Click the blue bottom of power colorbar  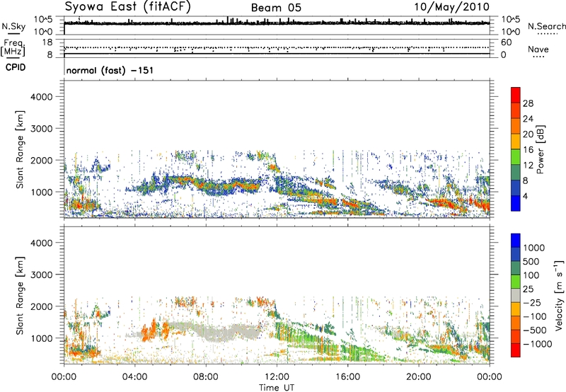click(516, 203)
